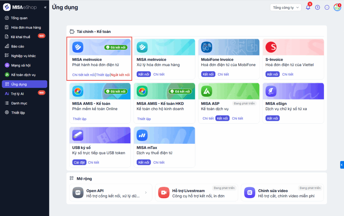Screen dimensions: 344x216
Task: Click the teal MISA meInvoice Xử lý hóa đơn icon
Action: click(142, 47)
